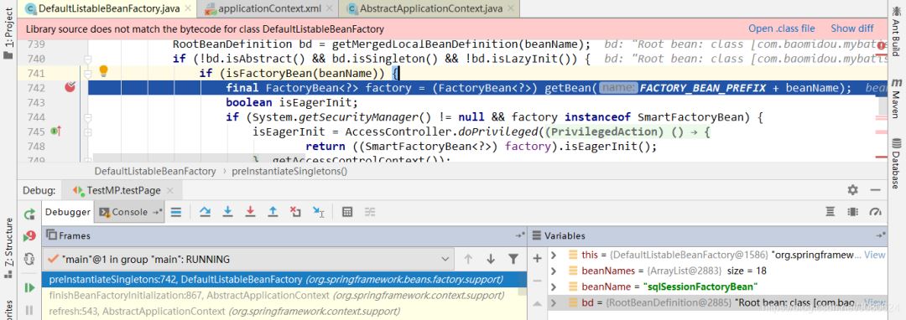
Task: Click the red Force Step Into icon
Action: pos(250,212)
